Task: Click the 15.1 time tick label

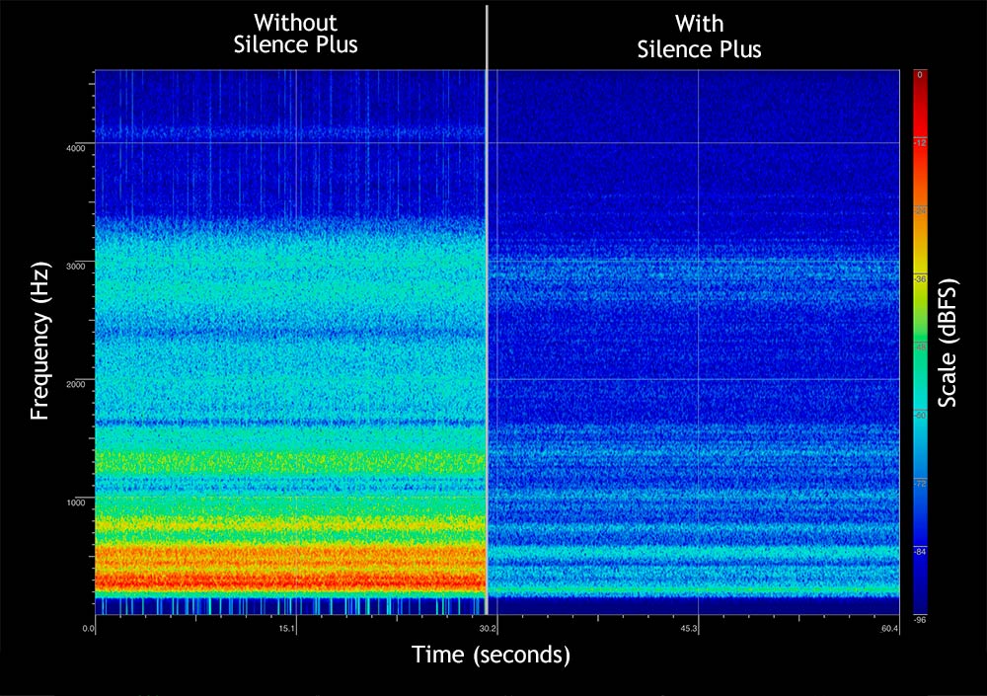Action: tap(287, 628)
